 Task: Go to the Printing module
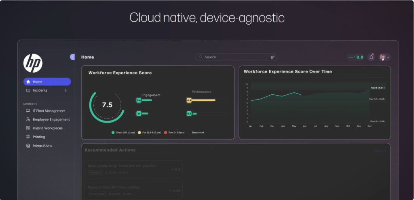[39, 137]
